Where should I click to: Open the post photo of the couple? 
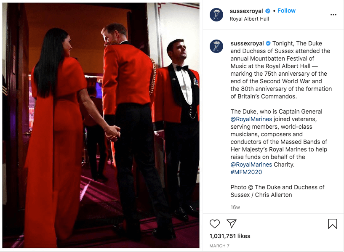point(101,125)
